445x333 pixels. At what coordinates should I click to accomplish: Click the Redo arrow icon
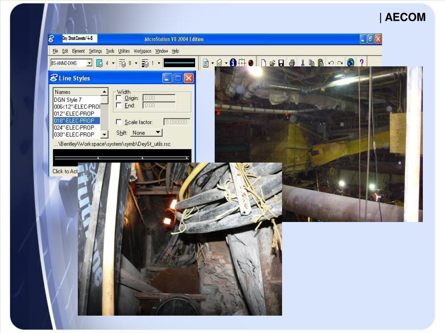(340, 63)
